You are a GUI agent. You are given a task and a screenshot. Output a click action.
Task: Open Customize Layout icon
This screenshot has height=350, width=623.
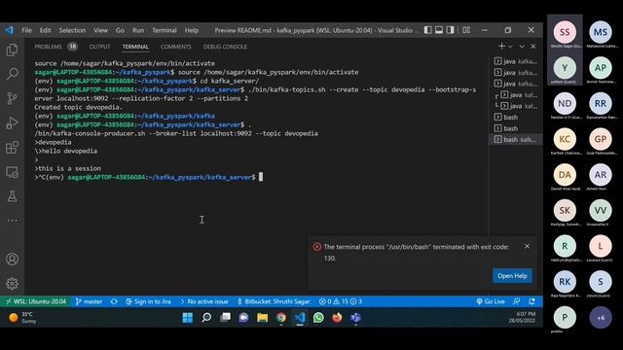click(x=466, y=30)
